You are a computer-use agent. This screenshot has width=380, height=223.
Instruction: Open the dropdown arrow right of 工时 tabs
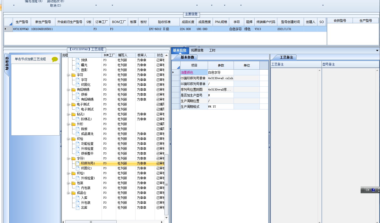[377, 50]
